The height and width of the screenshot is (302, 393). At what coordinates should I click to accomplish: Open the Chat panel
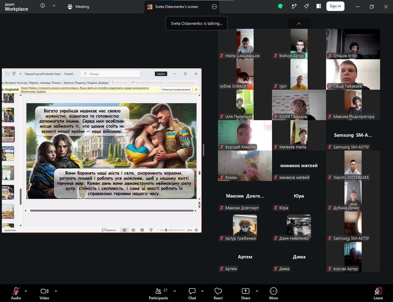pos(192,294)
